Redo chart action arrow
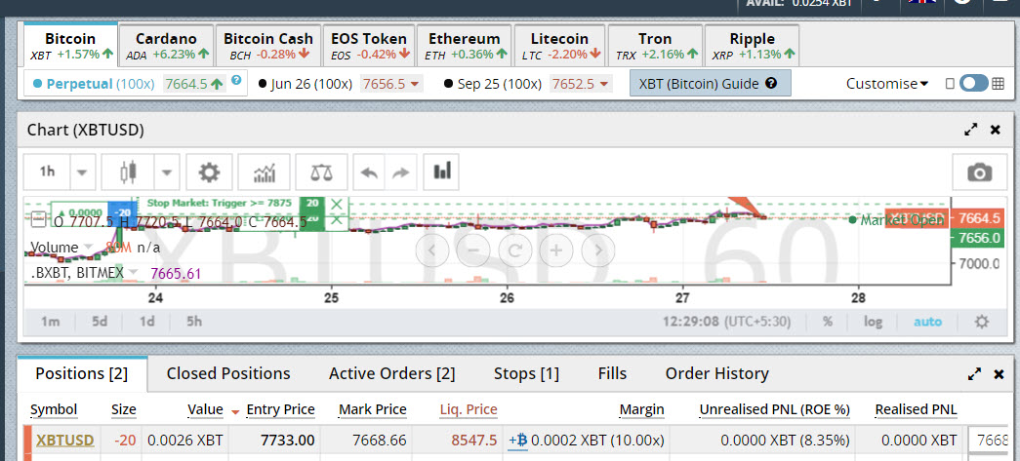The height and width of the screenshot is (461, 1020). 401,173
